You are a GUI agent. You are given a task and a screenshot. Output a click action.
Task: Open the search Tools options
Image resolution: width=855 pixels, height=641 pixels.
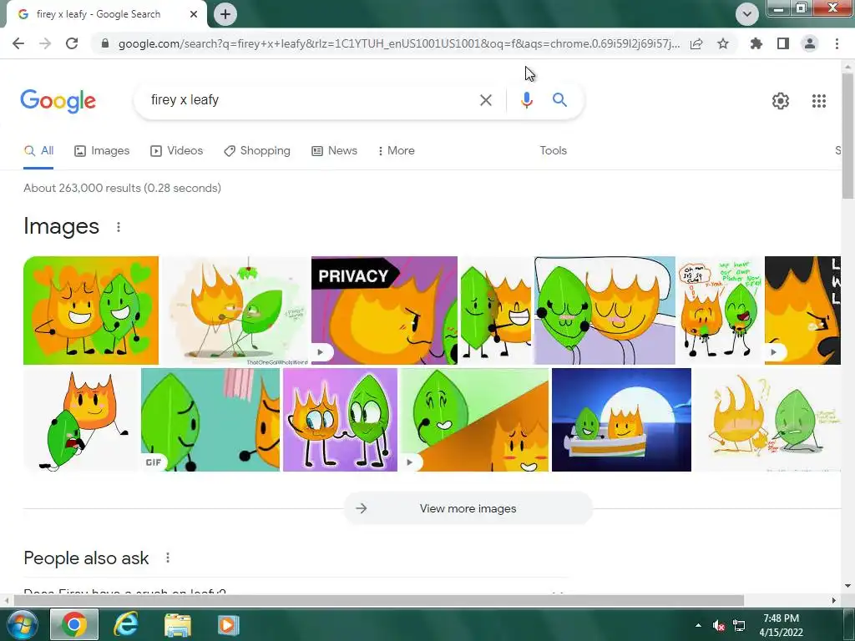tap(553, 150)
